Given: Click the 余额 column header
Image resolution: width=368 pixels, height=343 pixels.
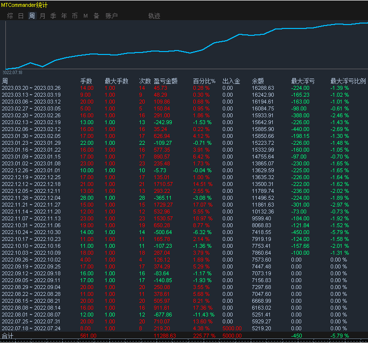Looking at the screenshot, I should click(258, 81).
